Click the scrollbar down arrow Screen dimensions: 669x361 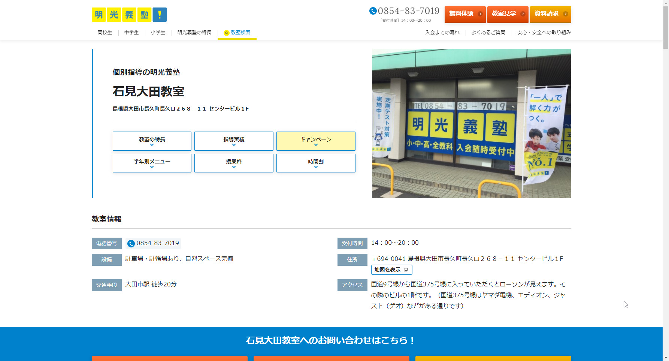[x=666, y=358]
